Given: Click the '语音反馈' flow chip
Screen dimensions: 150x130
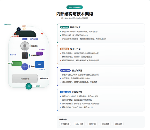Looking at the screenshot, I should coord(118,124).
